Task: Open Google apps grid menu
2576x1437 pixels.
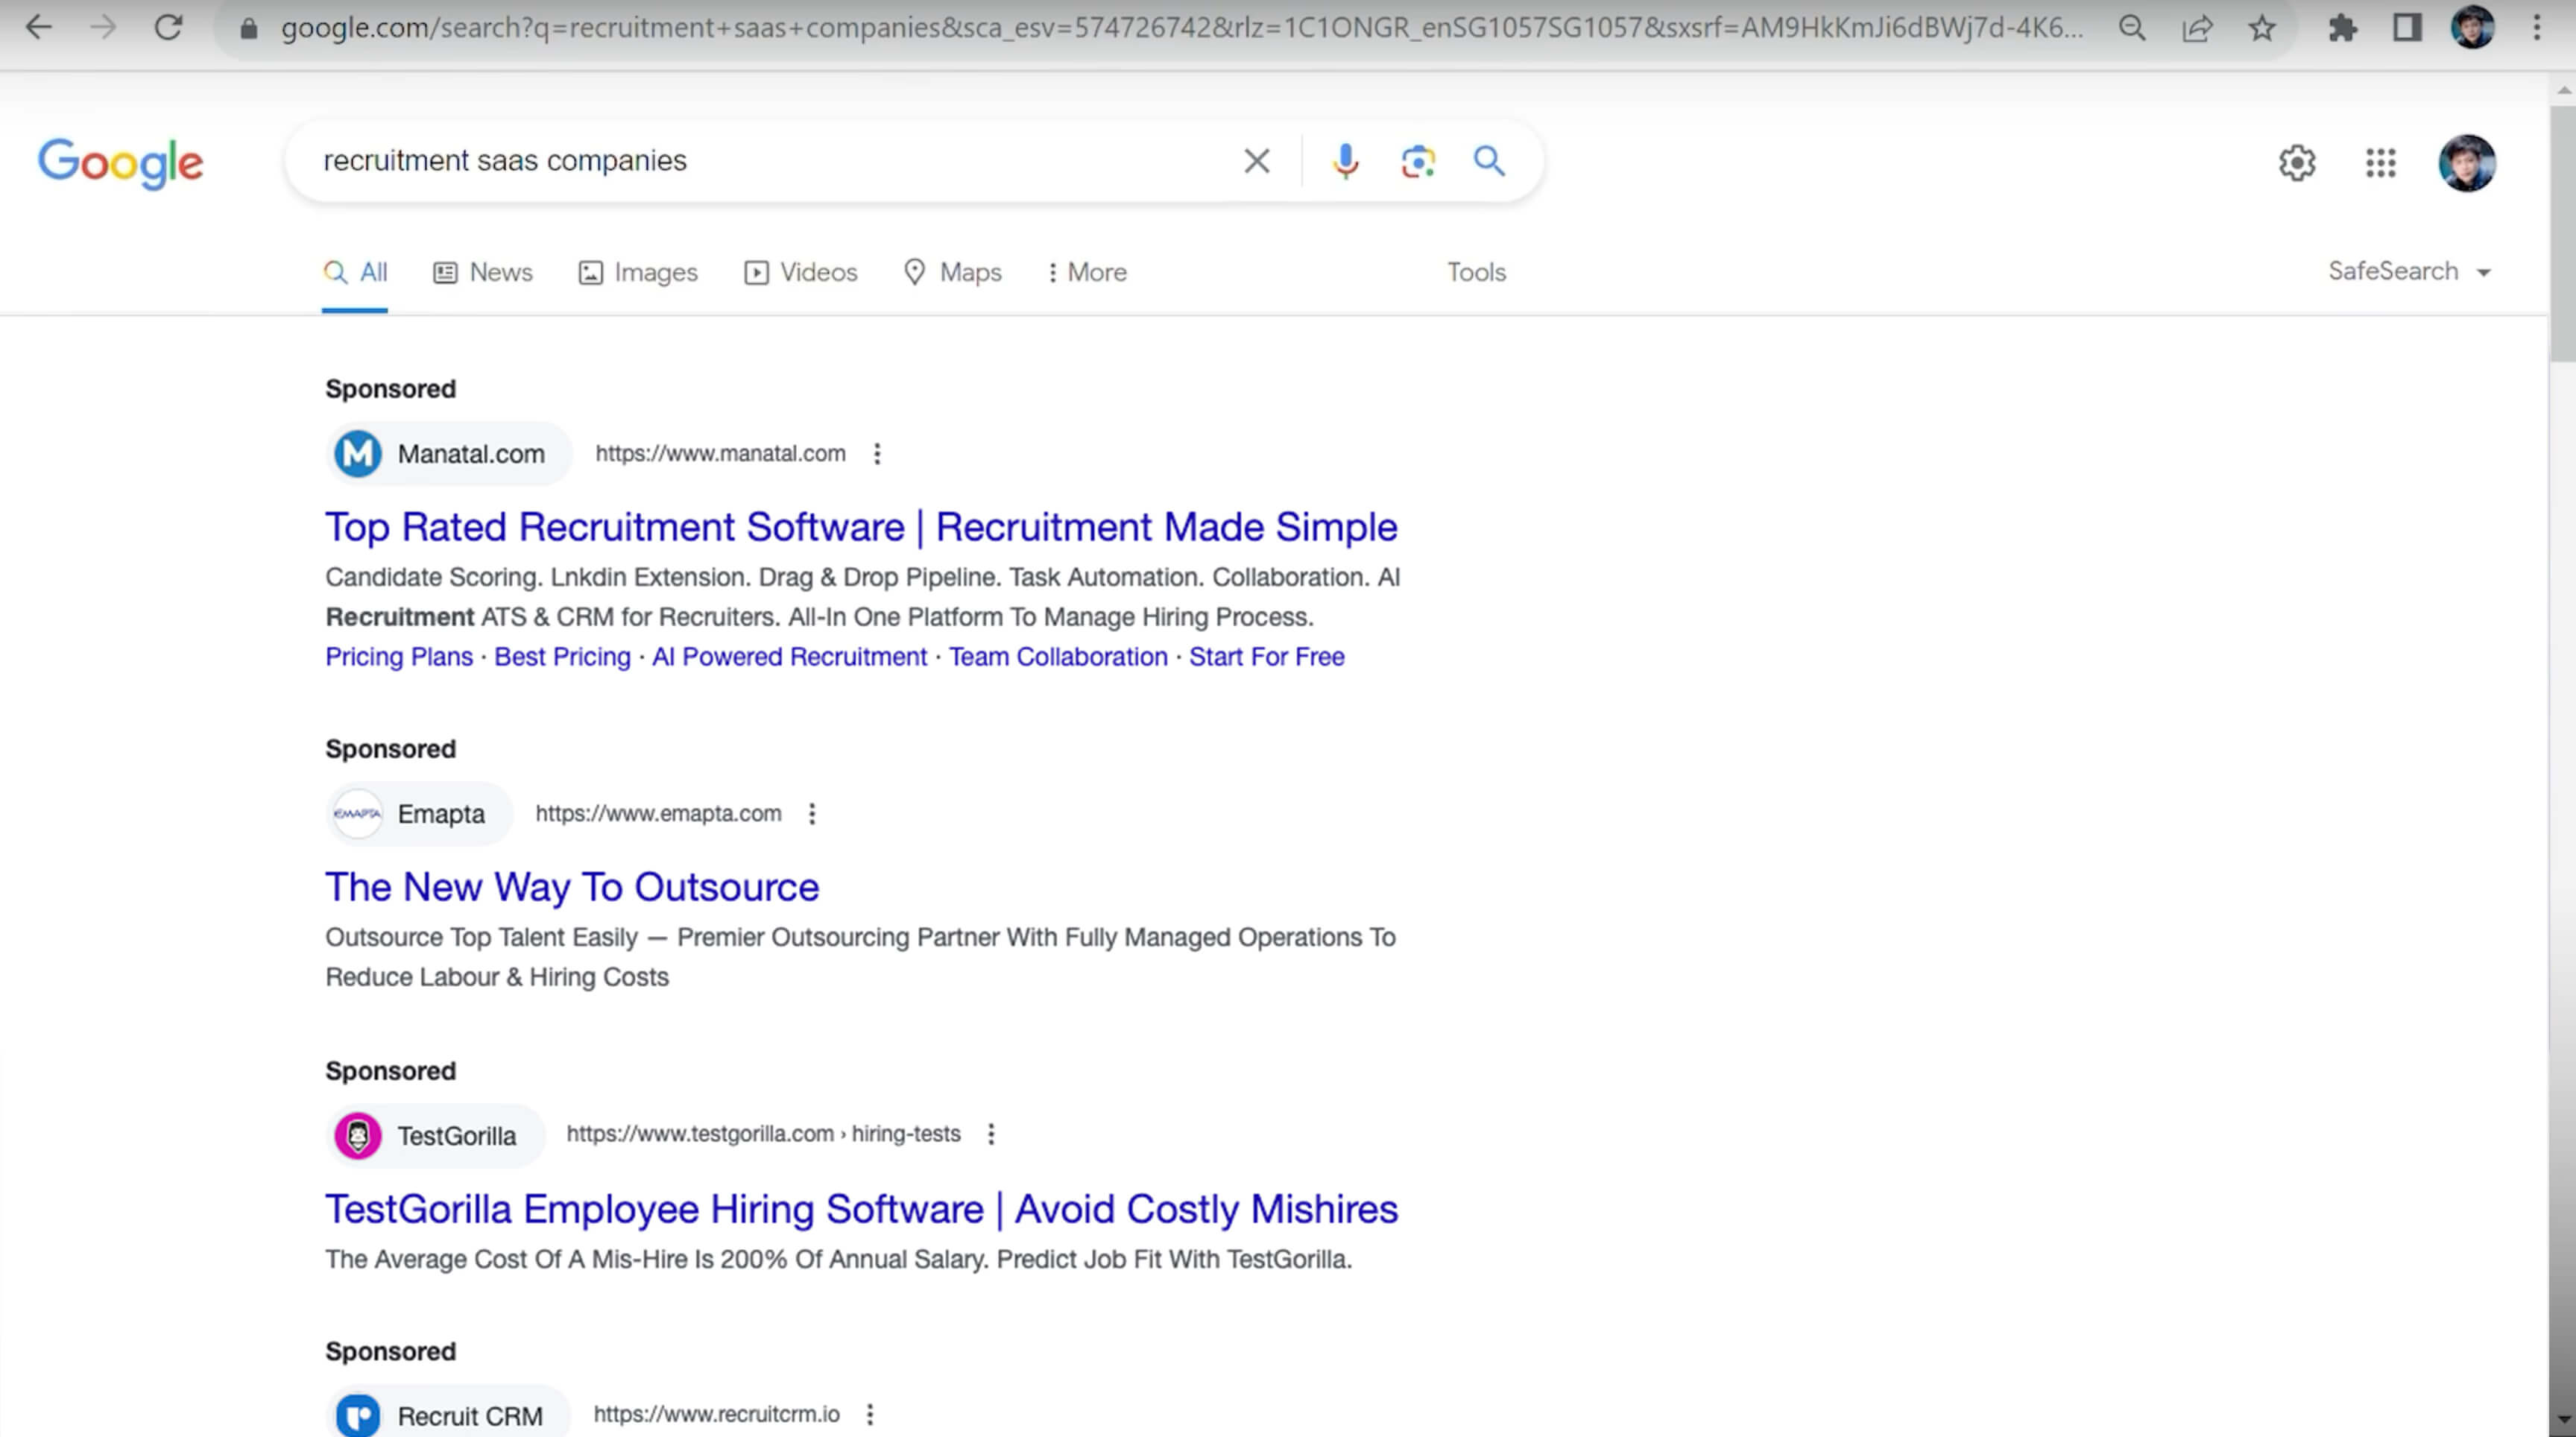Action: (2380, 163)
